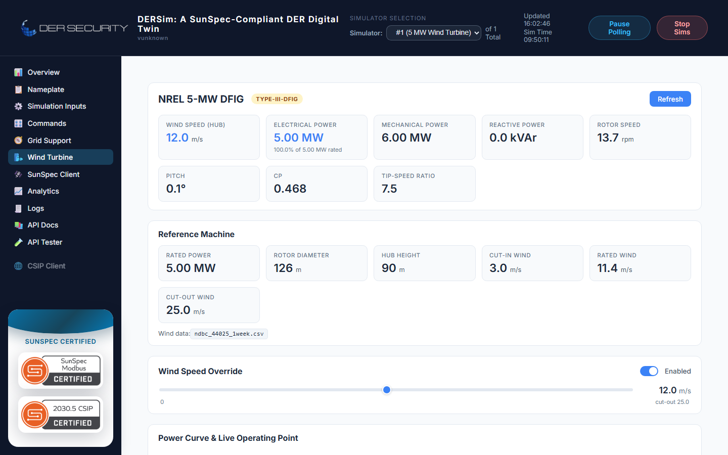
Task: Click the CSIP Client globe icon
Action: [x=18, y=266]
